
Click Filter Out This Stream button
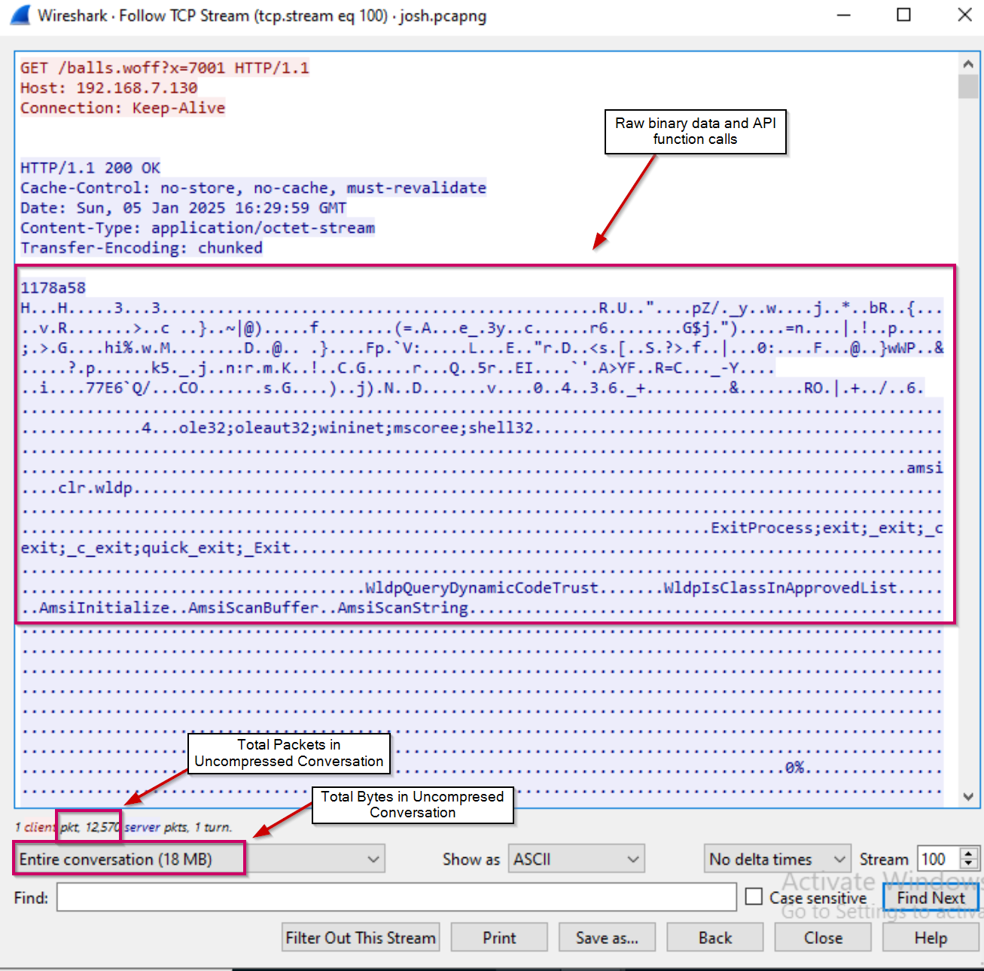pos(361,938)
